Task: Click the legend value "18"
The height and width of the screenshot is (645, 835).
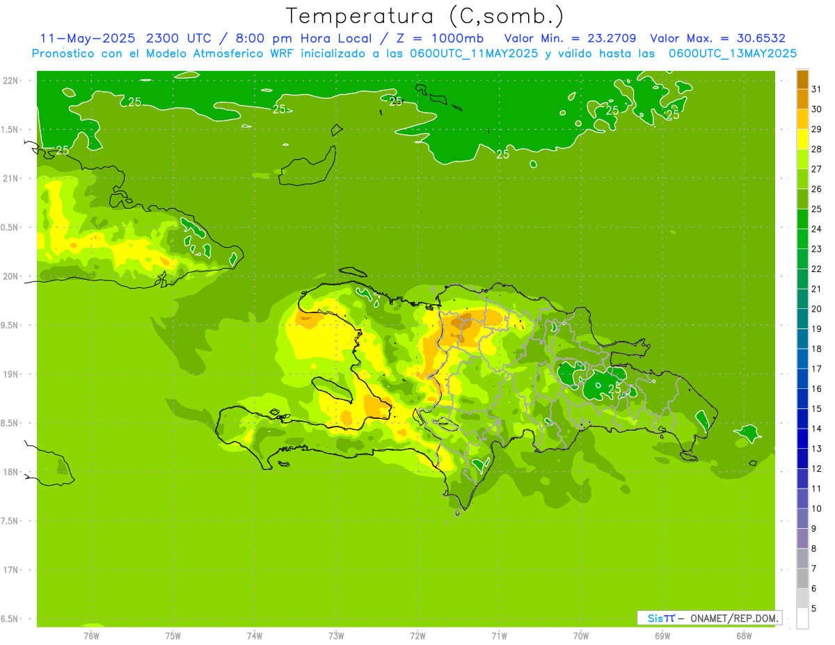Action: [x=817, y=349]
